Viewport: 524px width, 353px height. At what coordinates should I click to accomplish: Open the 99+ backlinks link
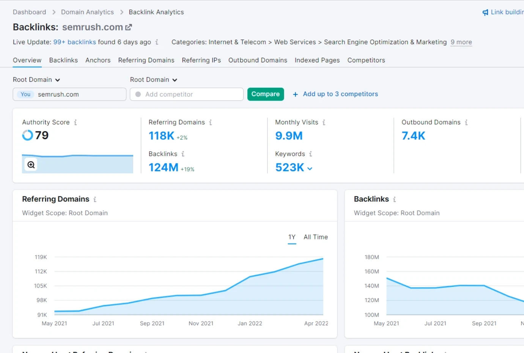coord(74,42)
